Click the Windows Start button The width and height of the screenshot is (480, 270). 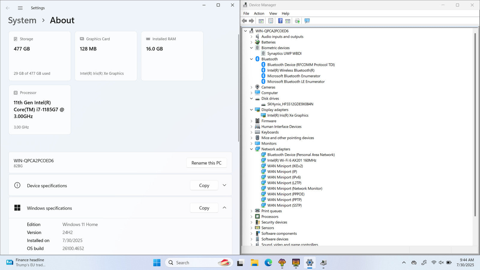click(x=157, y=263)
